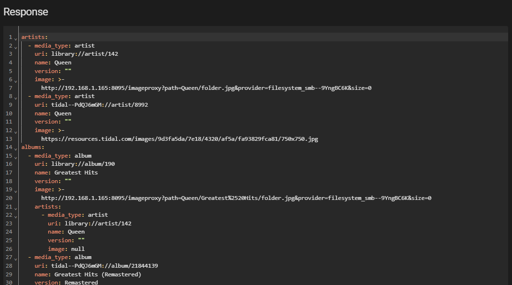The image size is (512, 285).
Task: Collapse the library album entry on line 15
Action: click(x=15, y=157)
